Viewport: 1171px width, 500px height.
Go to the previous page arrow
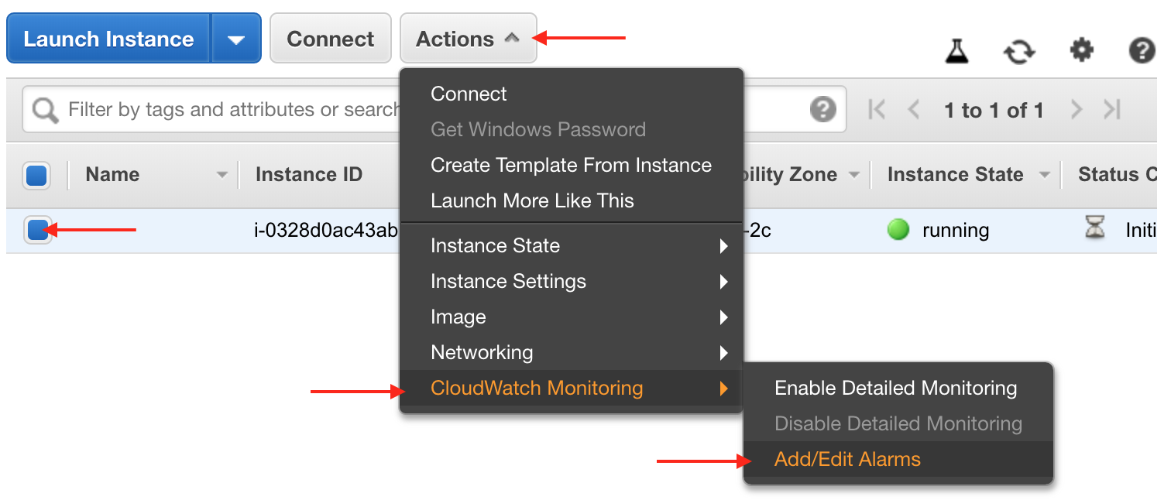click(x=914, y=110)
